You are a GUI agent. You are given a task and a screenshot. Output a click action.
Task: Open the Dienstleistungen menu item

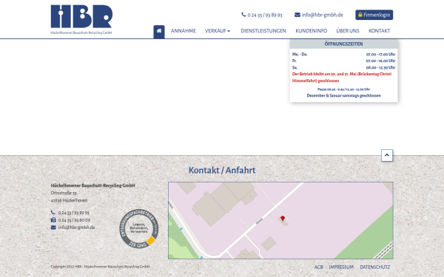click(263, 31)
